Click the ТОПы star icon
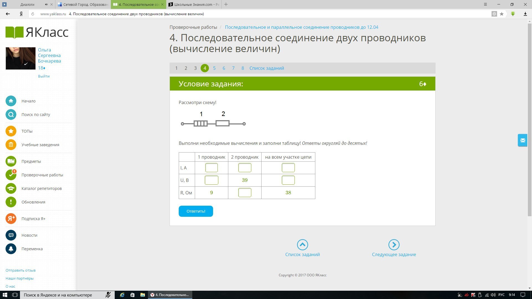532x299 pixels. point(11,131)
